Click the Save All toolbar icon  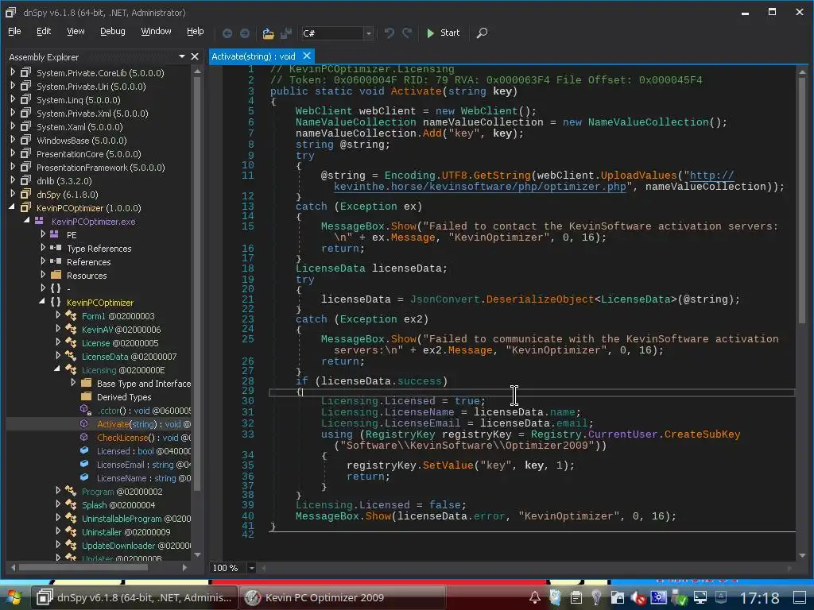285,33
